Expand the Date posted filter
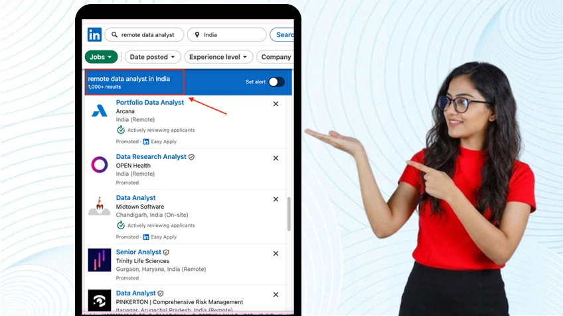The width and height of the screenshot is (563, 316). (153, 57)
